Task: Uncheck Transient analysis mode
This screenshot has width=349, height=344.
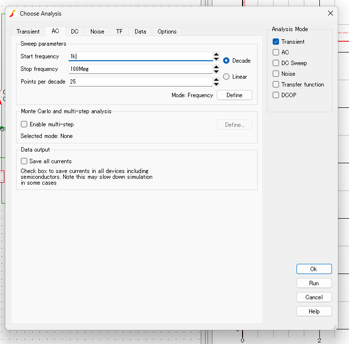Action: 276,42
